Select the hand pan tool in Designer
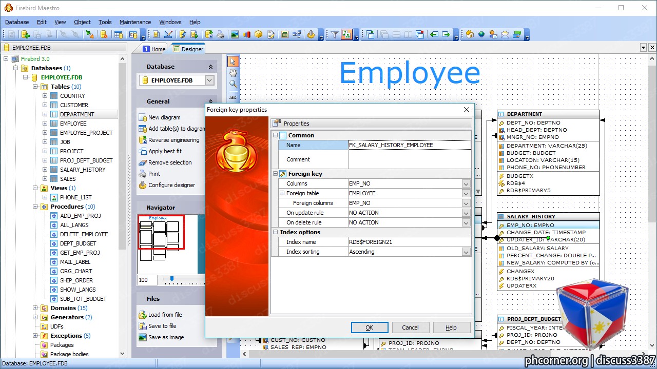 tap(233, 73)
